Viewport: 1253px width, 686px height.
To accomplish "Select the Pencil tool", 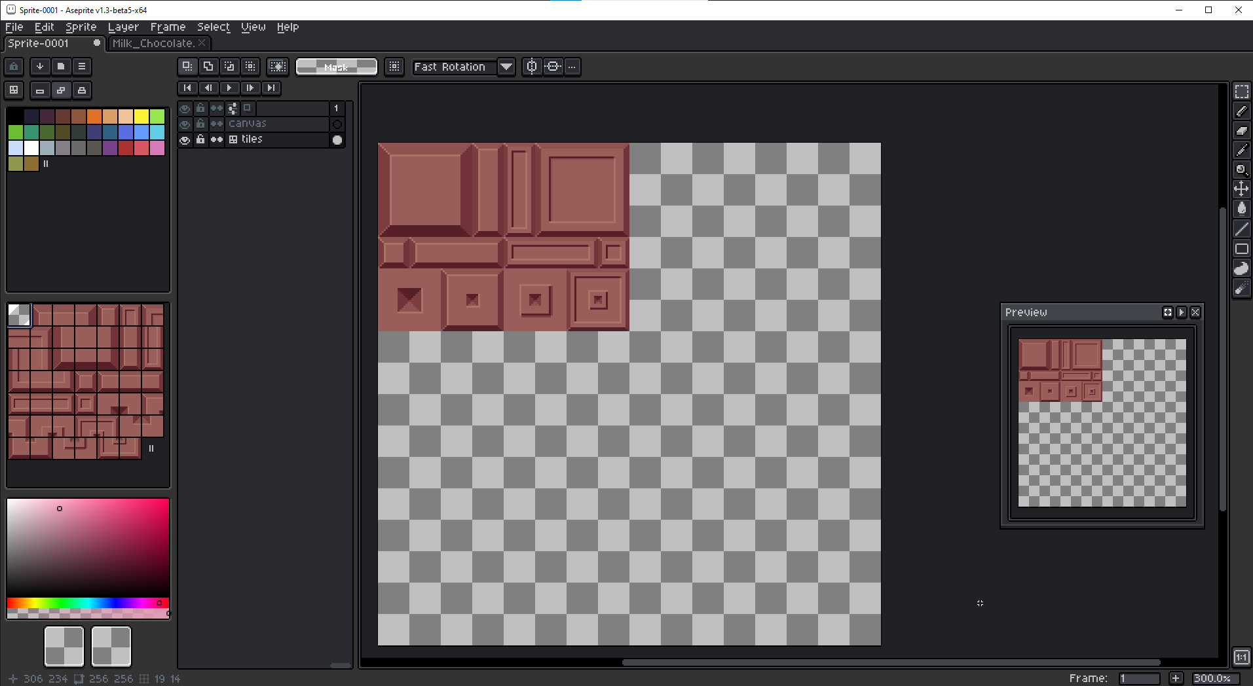I will [x=1241, y=111].
